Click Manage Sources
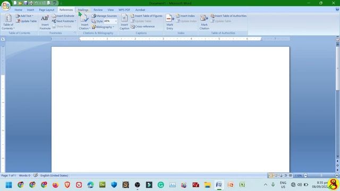This screenshot has height=191, width=340. pos(104,16)
